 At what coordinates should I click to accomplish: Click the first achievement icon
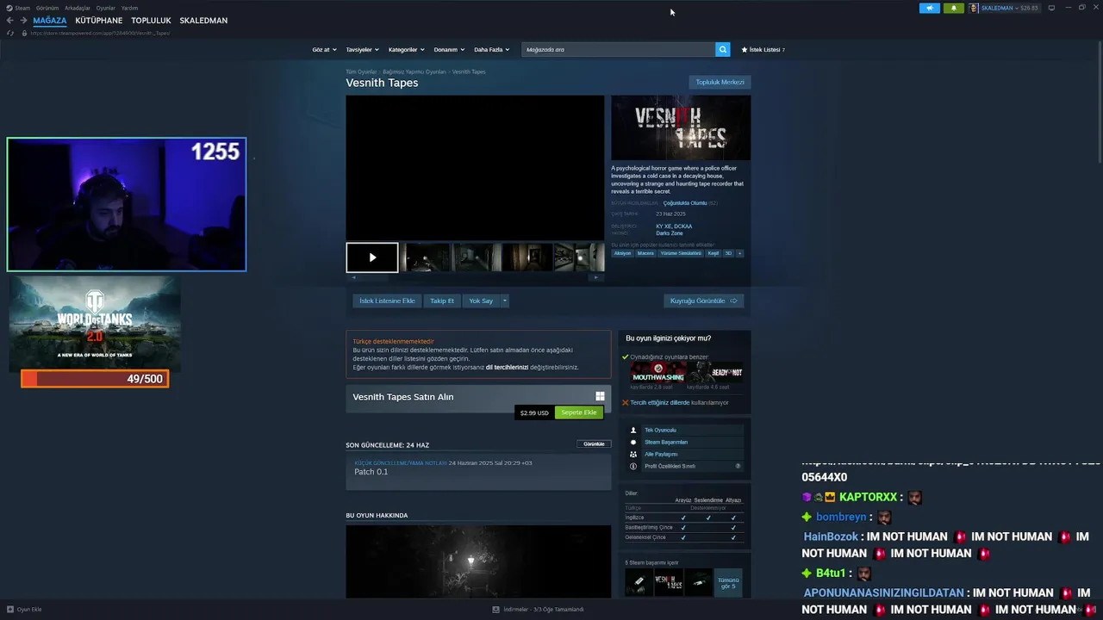click(639, 582)
